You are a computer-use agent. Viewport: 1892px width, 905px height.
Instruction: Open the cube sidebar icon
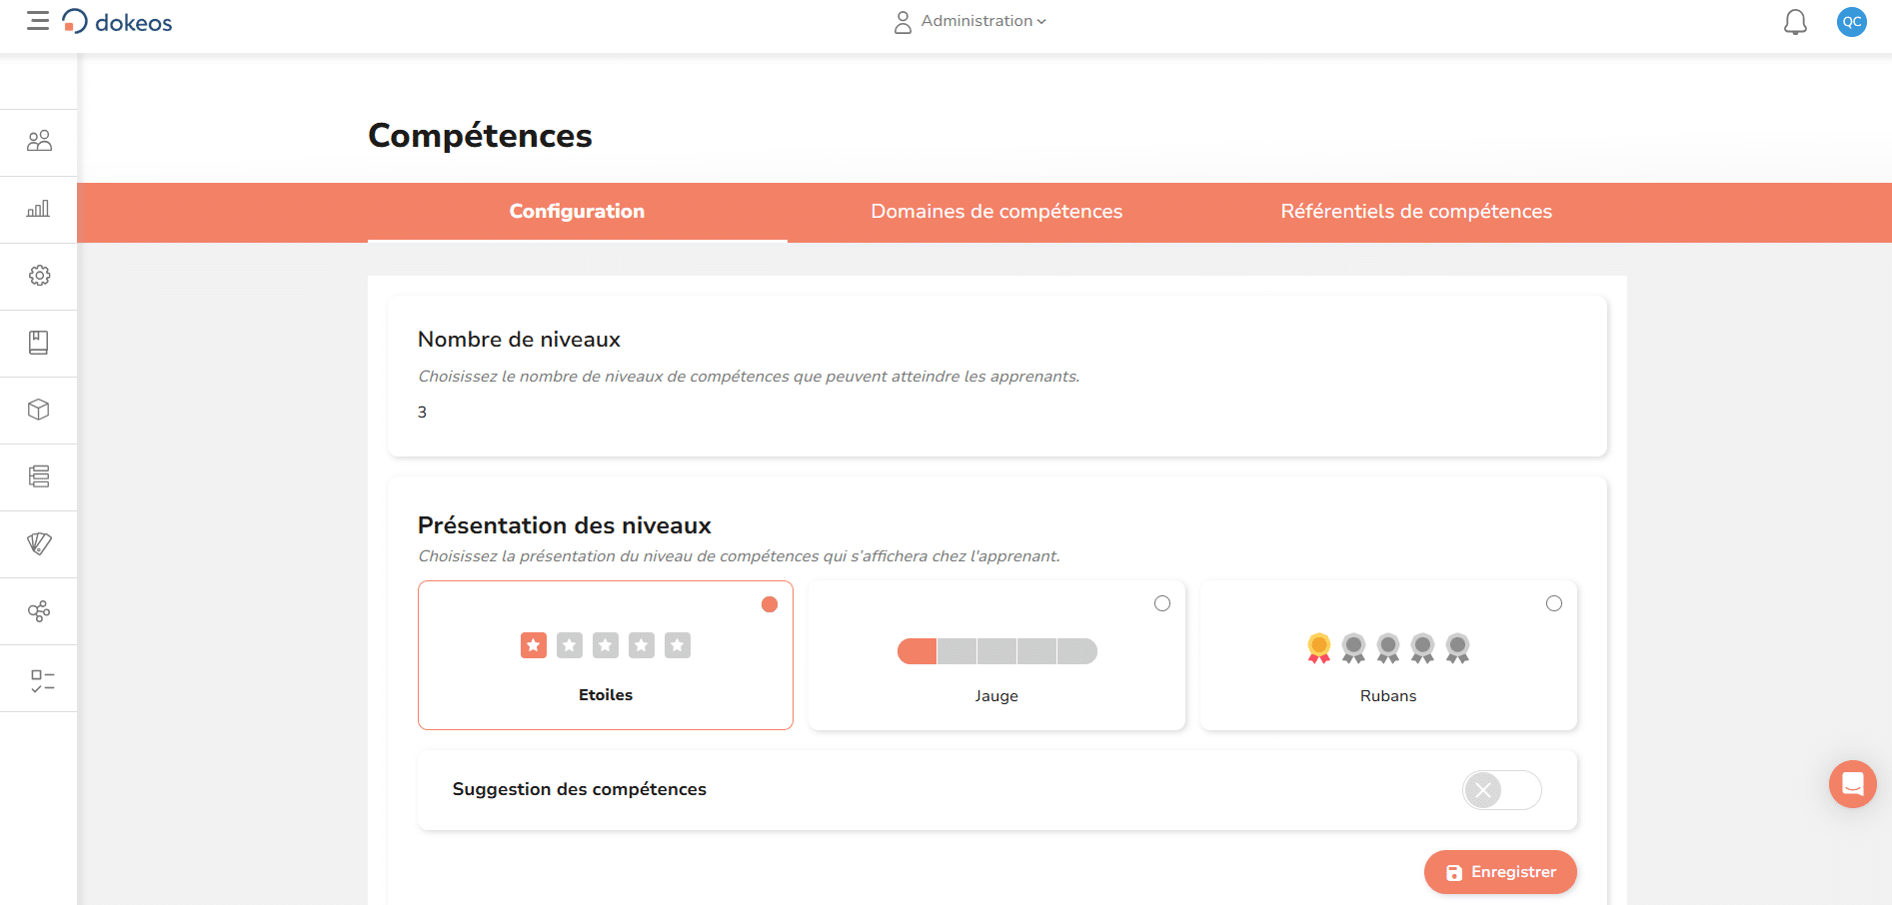tap(38, 410)
